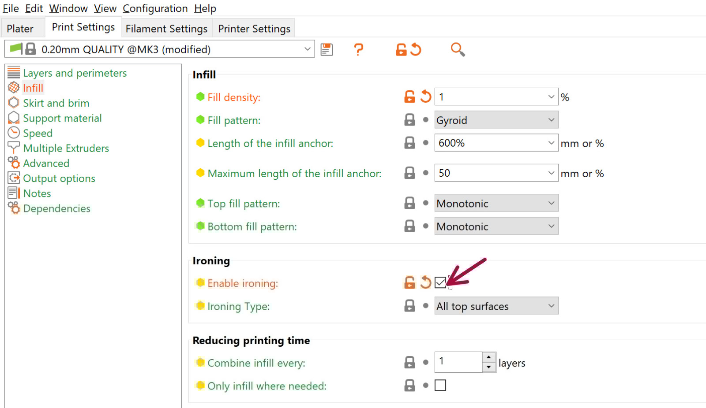Expand the Ironing Type dropdown
Image resolution: width=706 pixels, height=408 pixels.
(496, 306)
